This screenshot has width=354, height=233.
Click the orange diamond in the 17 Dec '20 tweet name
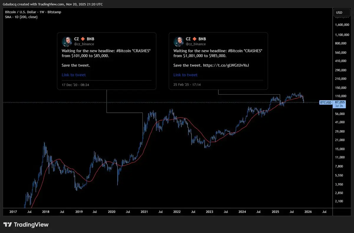(x=82, y=39)
